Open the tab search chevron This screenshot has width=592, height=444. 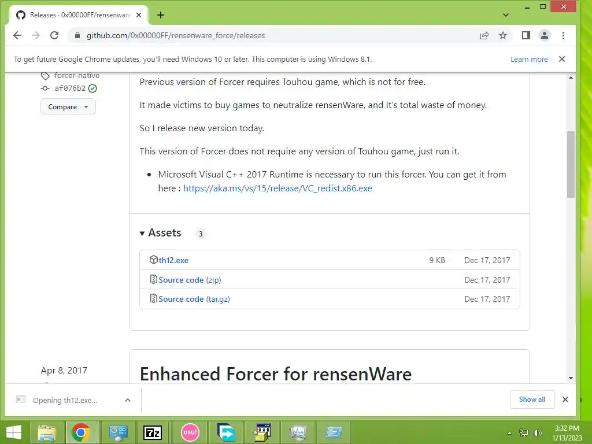[x=506, y=15]
